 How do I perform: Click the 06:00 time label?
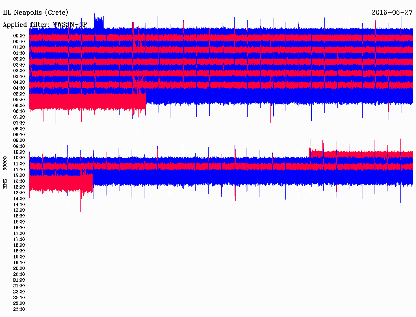[19, 105]
